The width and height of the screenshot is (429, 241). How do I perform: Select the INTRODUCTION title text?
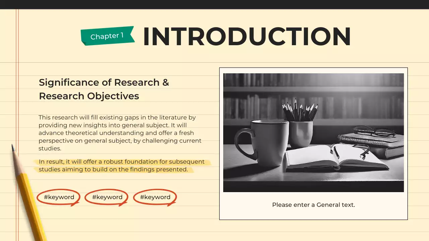pos(247,36)
